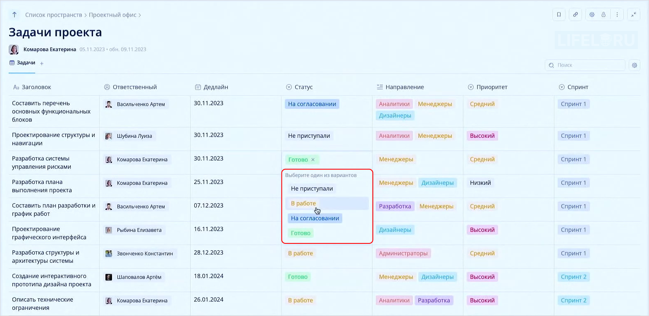This screenshot has height=316, width=649.
Task: Open status cell В работе for 26.01.2024 row
Action: coord(301,300)
